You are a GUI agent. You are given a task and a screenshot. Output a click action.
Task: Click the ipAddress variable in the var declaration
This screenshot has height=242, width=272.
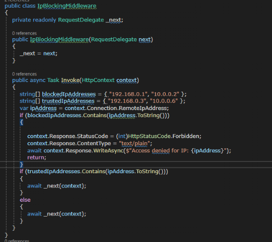pos(43,109)
